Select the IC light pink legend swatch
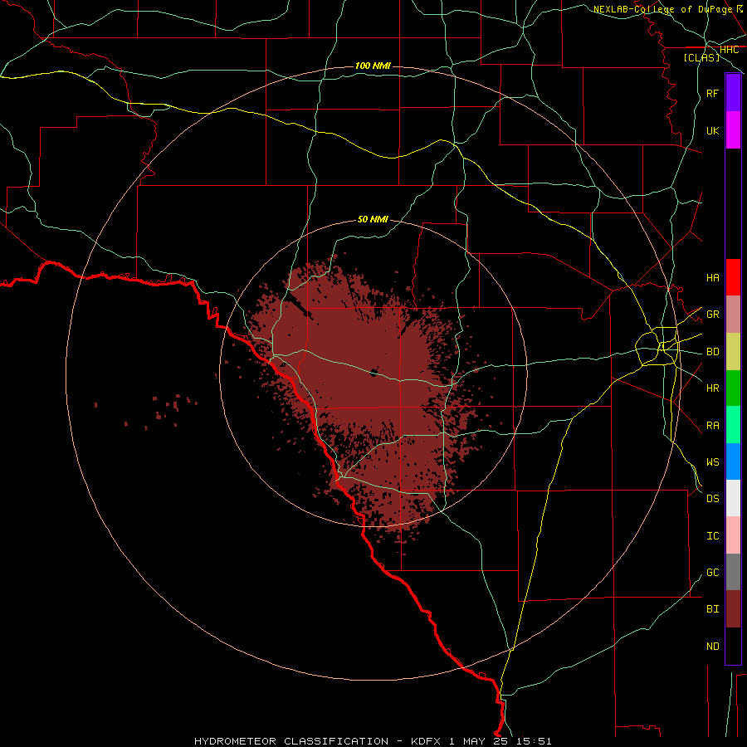Viewport: 747px width, 747px height. tap(733, 535)
